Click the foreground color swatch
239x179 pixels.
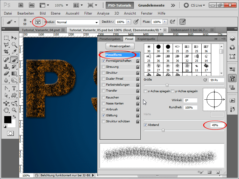8,120
